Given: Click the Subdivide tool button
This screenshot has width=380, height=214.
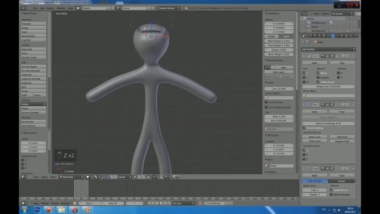Looking at the screenshot, I should [x=33, y=74].
